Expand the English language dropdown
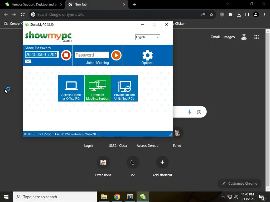The width and height of the screenshot is (270, 202). coord(148,37)
